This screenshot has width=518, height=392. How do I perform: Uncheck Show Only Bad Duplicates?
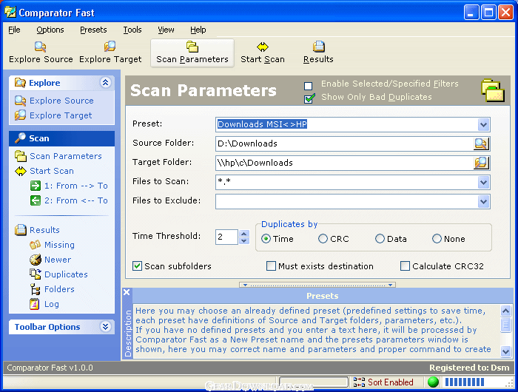pos(309,98)
